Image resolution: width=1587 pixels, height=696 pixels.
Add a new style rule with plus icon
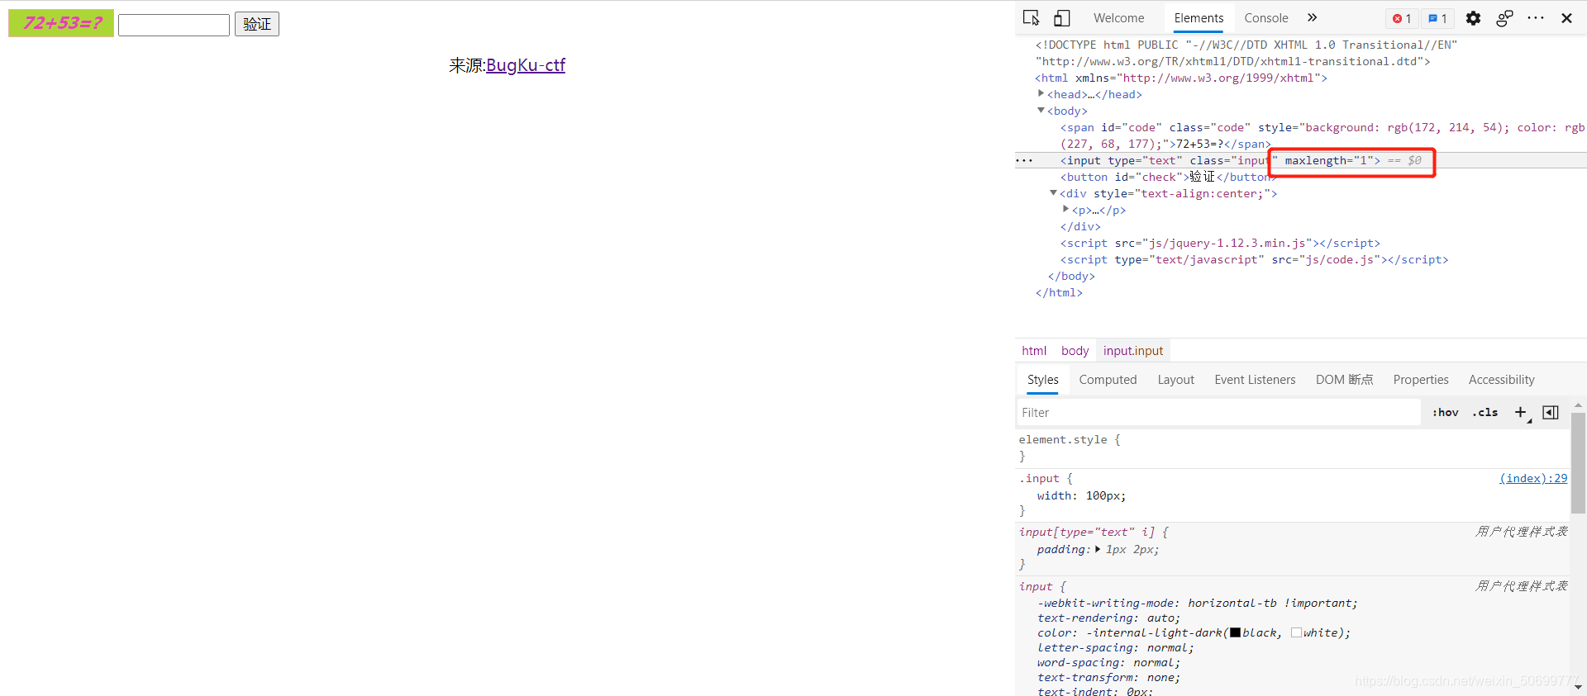(x=1521, y=412)
